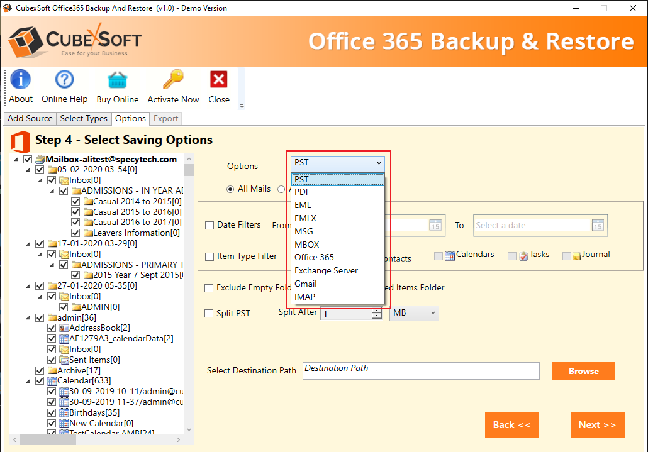This screenshot has height=452, width=648.
Task: Click the folder tree vertical scrollbar
Action: [189, 295]
